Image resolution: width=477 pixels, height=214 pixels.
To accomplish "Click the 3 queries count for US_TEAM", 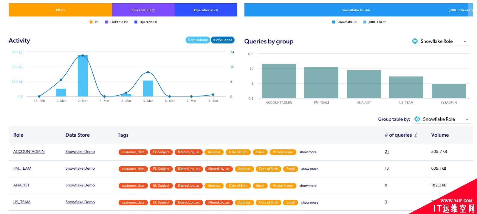I will click(x=386, y=202).
